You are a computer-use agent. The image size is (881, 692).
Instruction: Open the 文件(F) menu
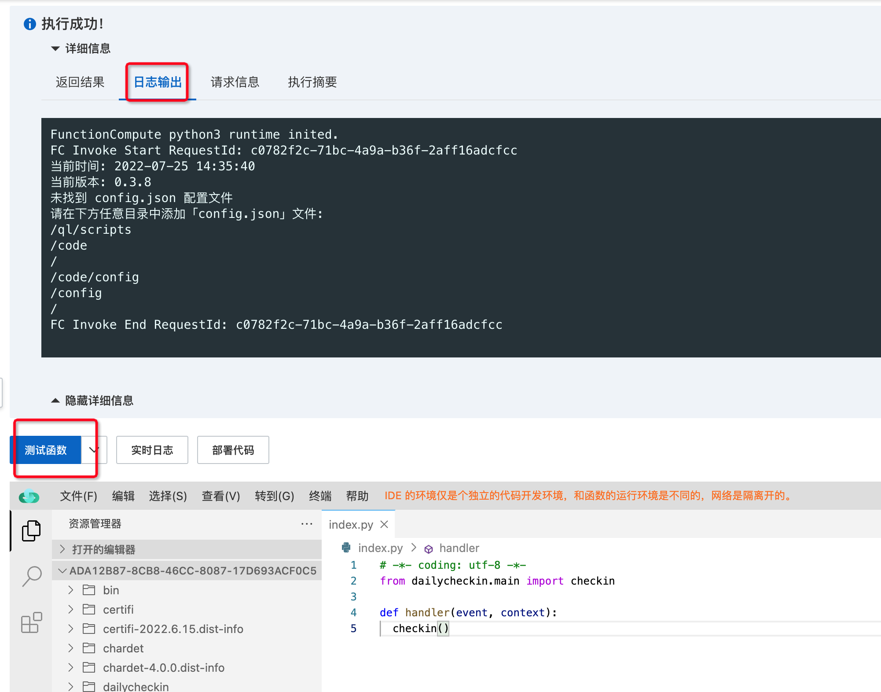(x=78, y=496)
